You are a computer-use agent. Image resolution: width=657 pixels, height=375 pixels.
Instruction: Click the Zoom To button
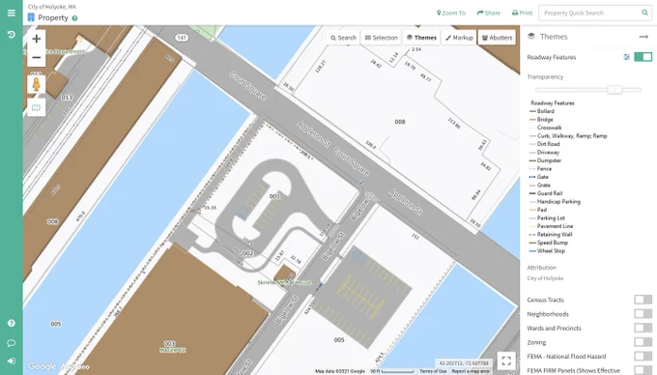pos(451,13)
